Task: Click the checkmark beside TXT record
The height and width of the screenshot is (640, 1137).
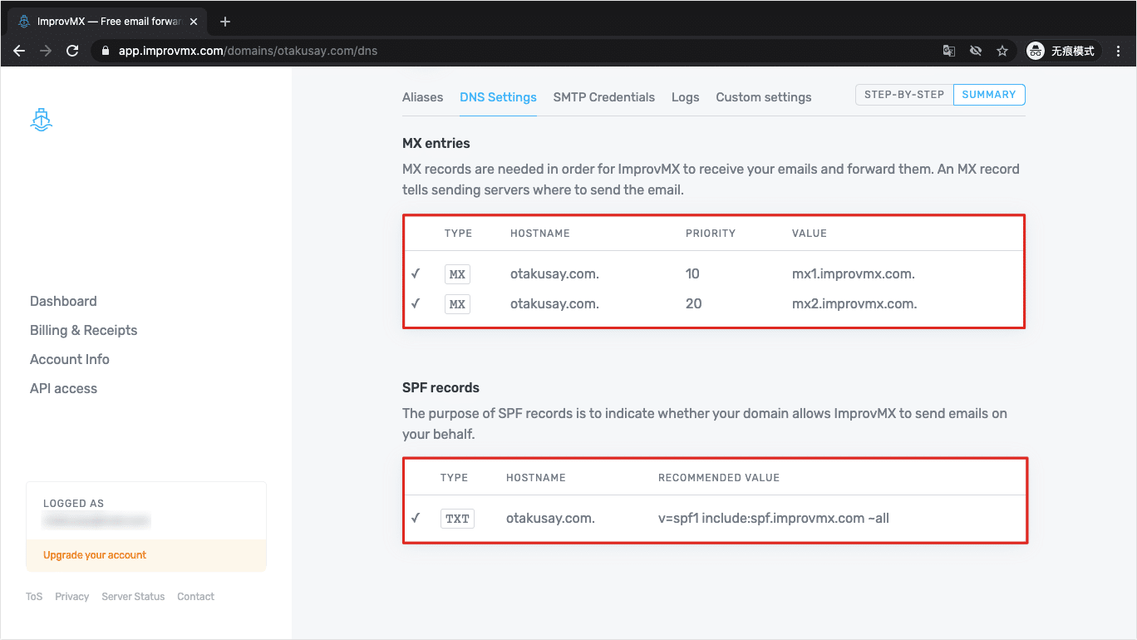Action: pyautogui.click(x=416, y=518)
